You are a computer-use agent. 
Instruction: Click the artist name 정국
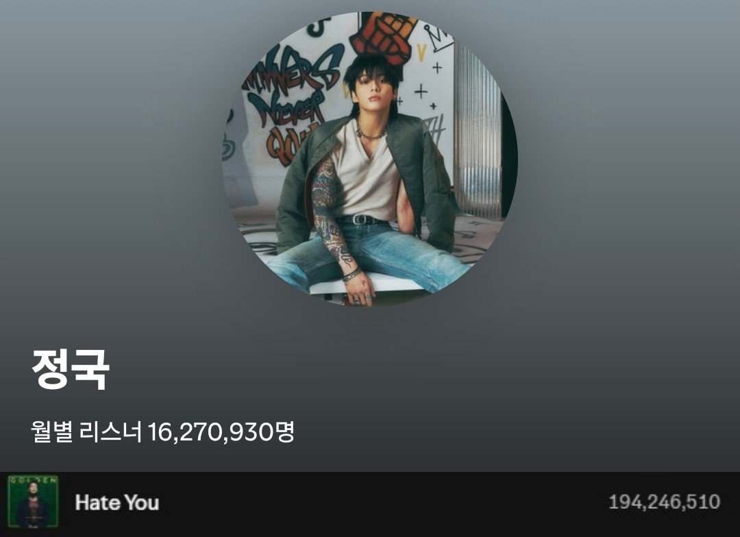71,369
